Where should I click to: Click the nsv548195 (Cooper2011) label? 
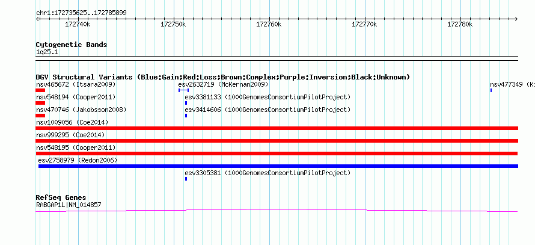click(x=76, y=147)
